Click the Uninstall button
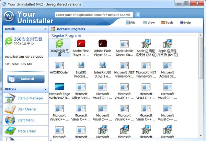 pos(26,79)
